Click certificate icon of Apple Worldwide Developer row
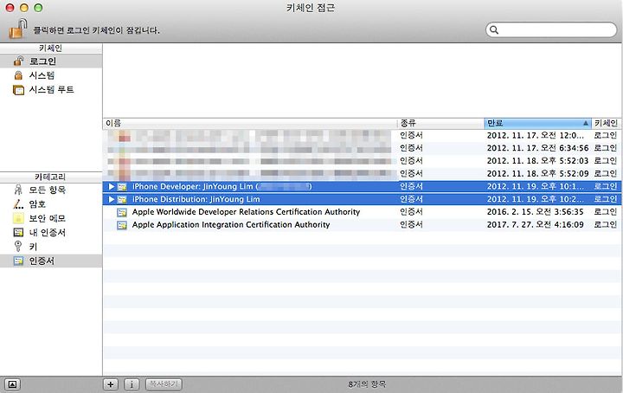The image size is (623, 393). click(122, 213)
